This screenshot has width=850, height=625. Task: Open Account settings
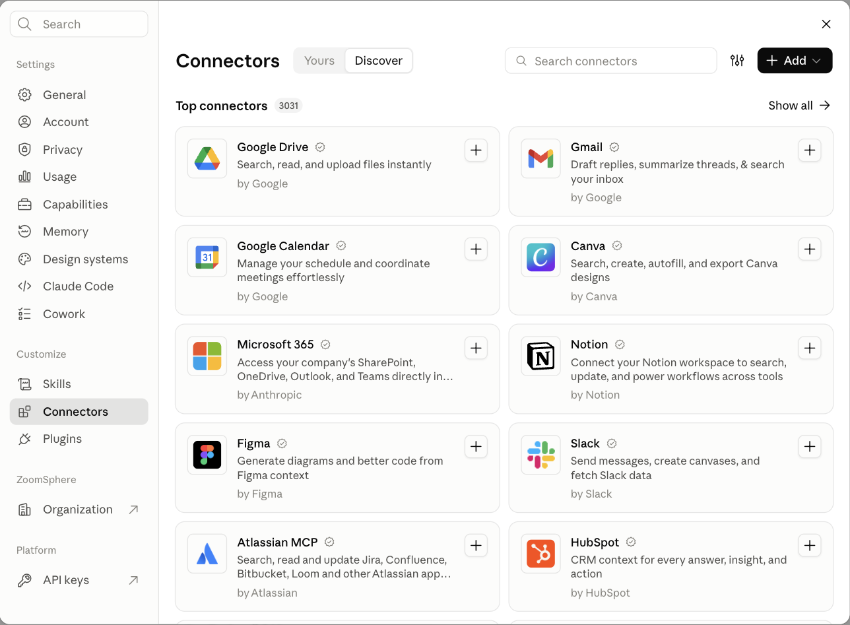tap(79, 122)
